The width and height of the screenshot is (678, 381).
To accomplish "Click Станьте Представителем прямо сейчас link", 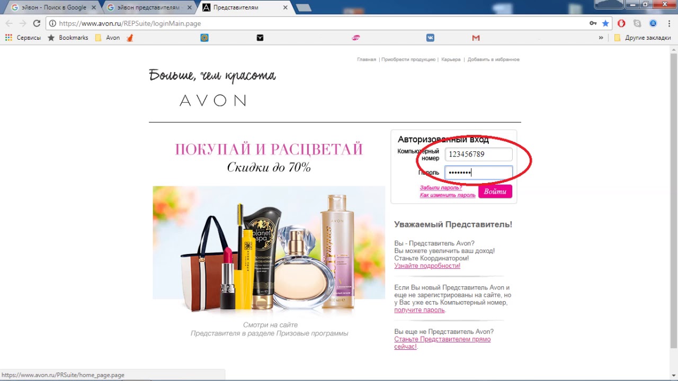I will tap(442, 343).
